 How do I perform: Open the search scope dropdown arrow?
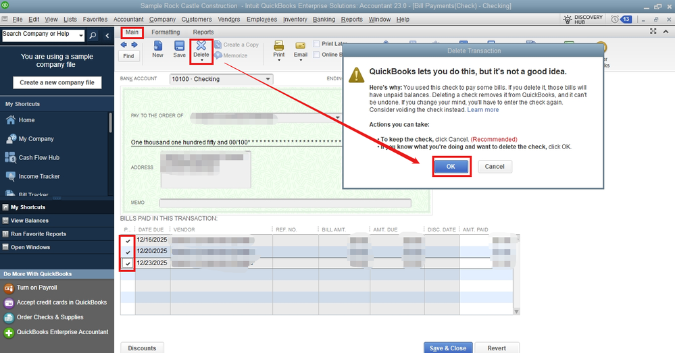coord(81,36)
